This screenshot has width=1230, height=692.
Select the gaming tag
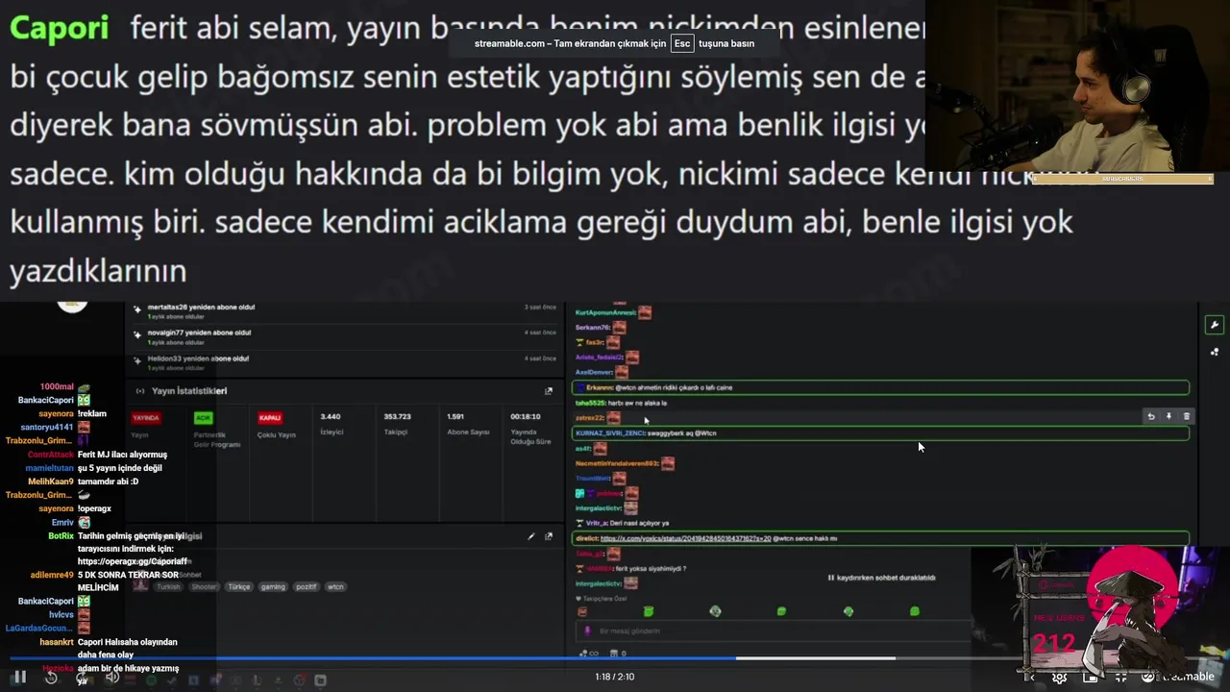pos(273,586)
